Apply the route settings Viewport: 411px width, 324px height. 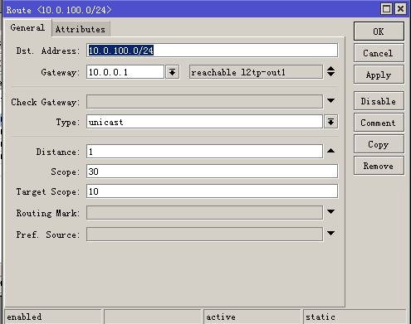point(379,75)
